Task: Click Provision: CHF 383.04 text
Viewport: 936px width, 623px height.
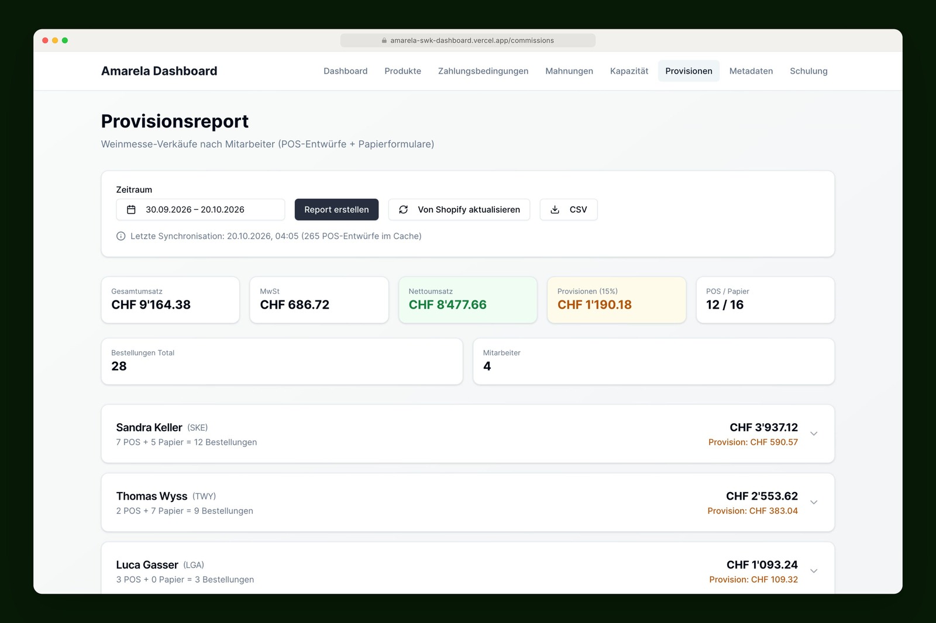Action: 752,511
